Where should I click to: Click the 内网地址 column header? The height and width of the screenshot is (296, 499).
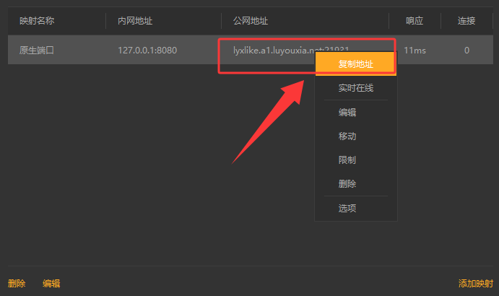coord(135,21)
